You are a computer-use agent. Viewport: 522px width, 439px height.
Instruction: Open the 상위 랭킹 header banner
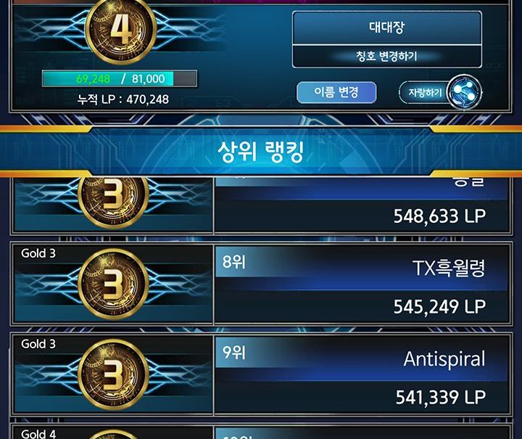pos(261,152)
